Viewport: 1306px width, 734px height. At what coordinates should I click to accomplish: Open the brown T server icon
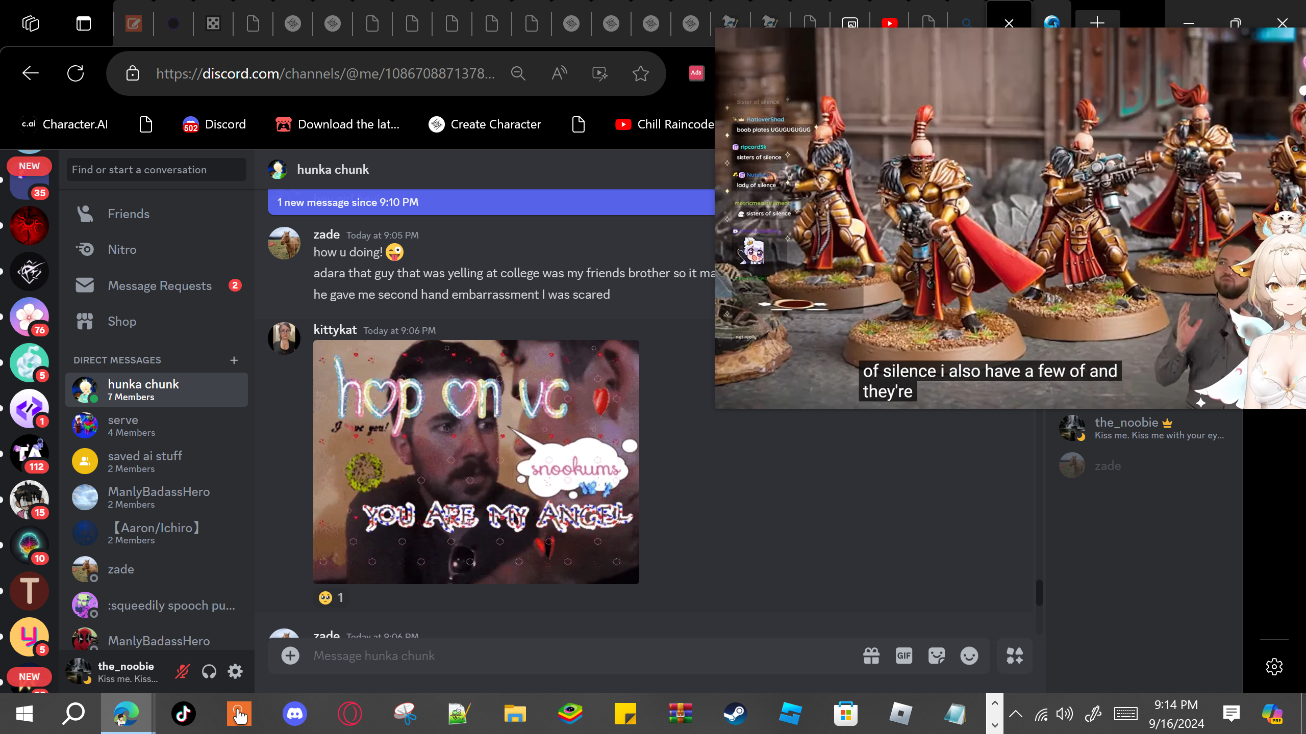pos(30,591)
